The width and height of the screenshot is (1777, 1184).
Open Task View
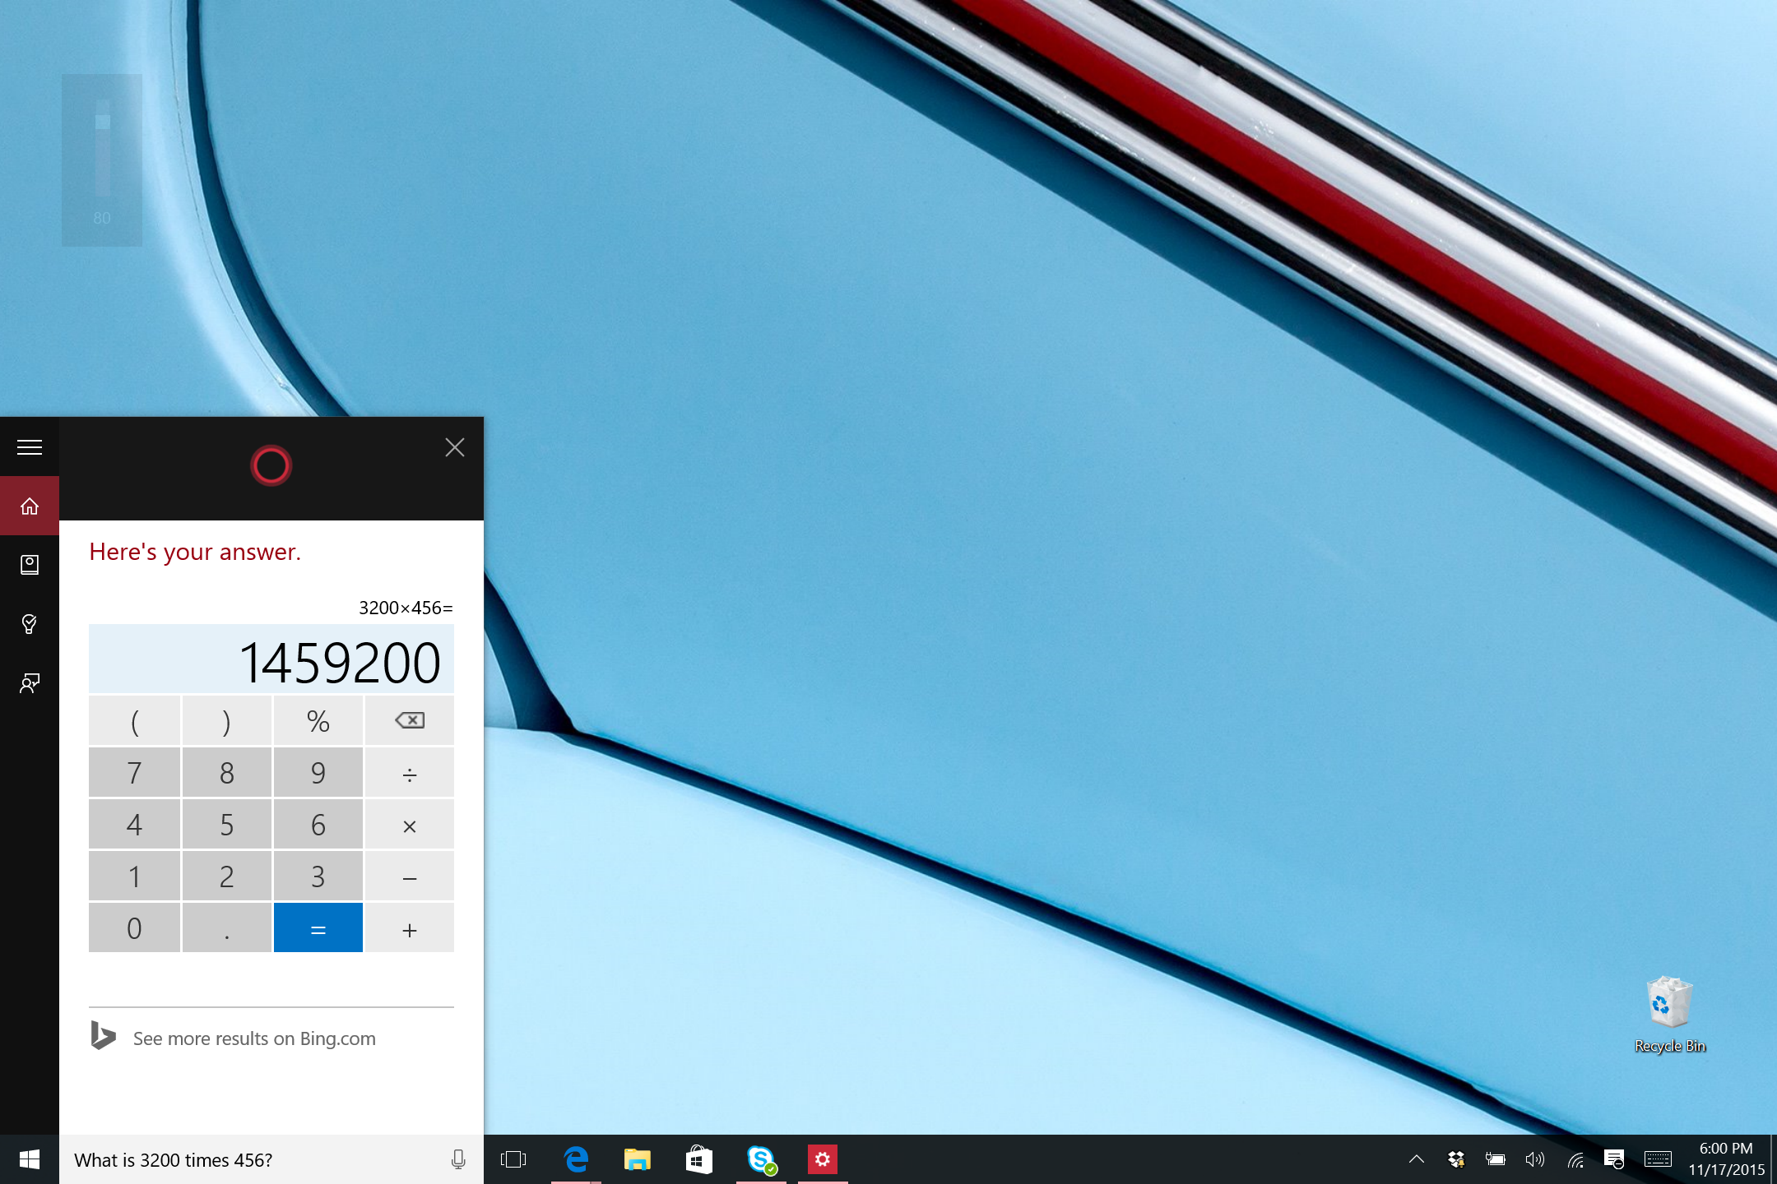(513, 1159)
